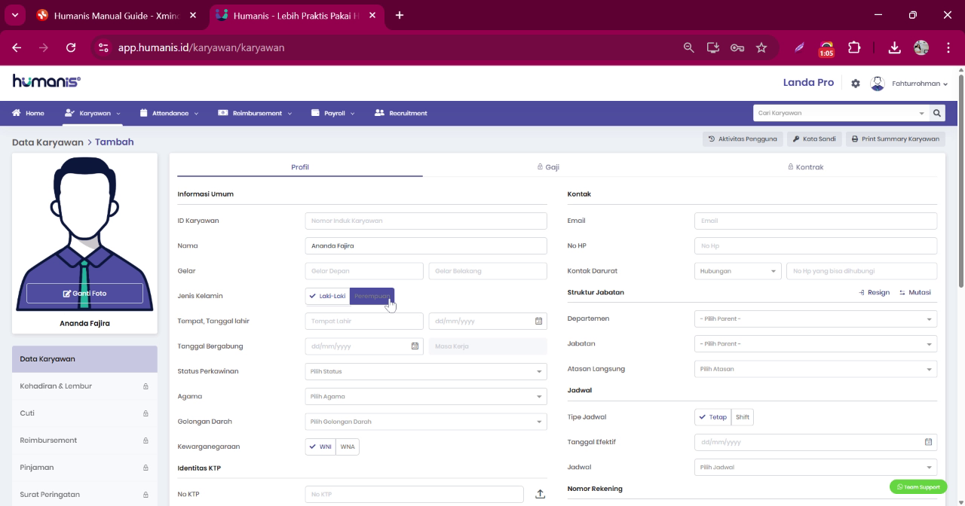
Task: Expand Fahturrohman user menu
Action: tap(919, 84)
